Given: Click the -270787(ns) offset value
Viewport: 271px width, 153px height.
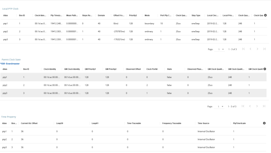Looking at the screenshot, I should tap(119, 31).
